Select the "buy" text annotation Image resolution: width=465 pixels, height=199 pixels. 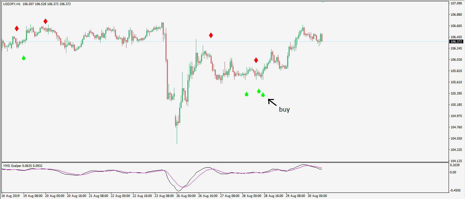point(284,110)
